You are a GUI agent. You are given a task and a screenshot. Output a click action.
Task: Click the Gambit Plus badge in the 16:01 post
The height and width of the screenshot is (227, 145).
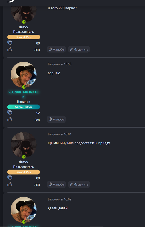tap(24, 172)
